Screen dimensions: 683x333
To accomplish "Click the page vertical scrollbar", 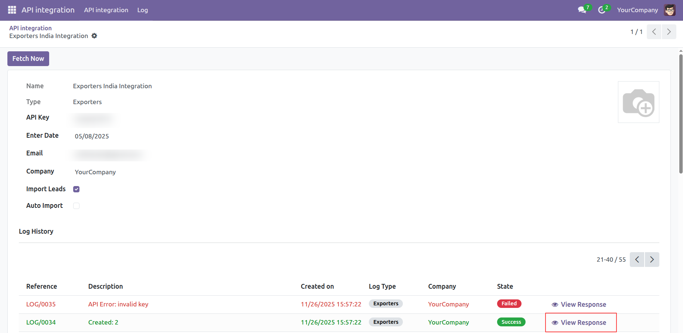I will point(681,114).
